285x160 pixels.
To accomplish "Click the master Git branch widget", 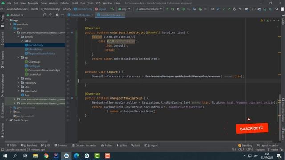I will click(x=273, y=150).
